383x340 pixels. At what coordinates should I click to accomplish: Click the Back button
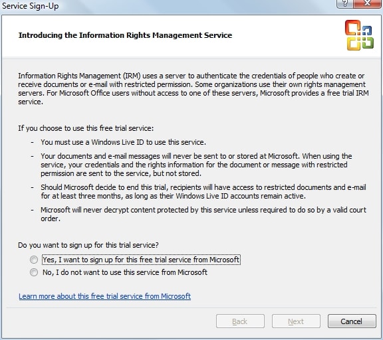[240, 321]
